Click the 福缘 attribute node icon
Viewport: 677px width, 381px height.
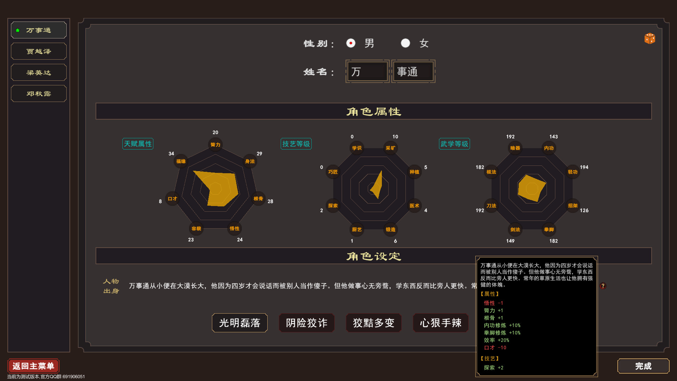(x=181, y=161)
